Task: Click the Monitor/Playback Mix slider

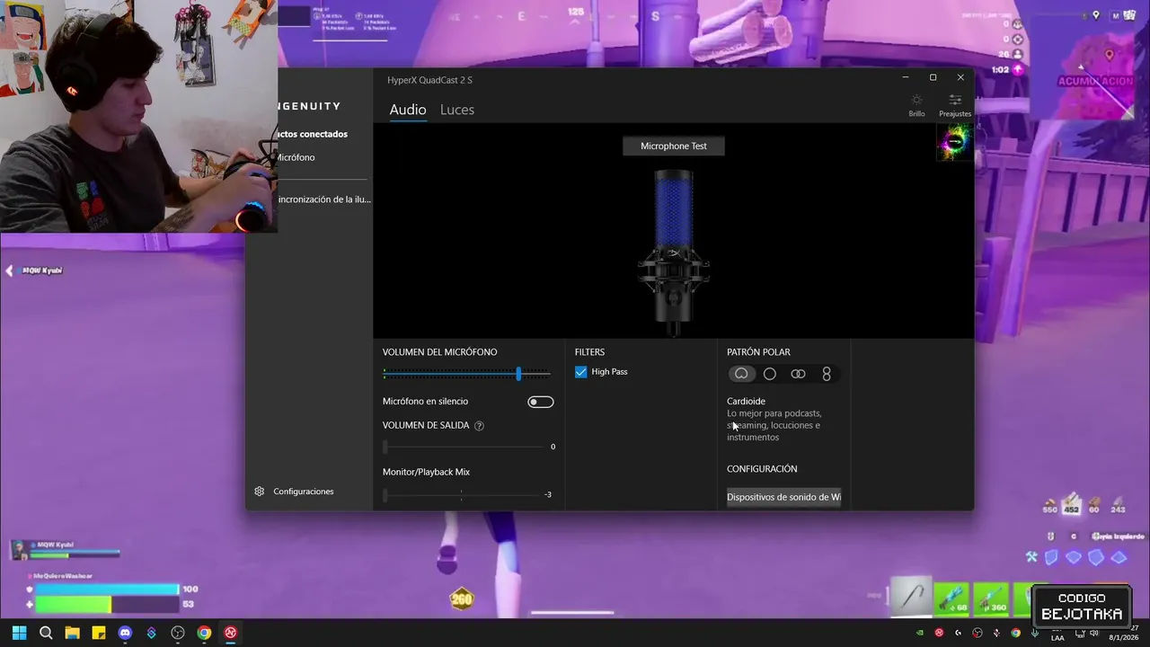Action: point(462,495)
